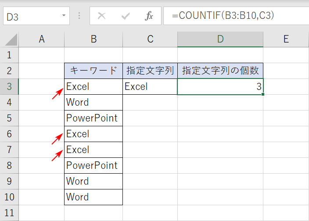The image size is (309, 221).
Task: Select column C header
Action: 150,39
